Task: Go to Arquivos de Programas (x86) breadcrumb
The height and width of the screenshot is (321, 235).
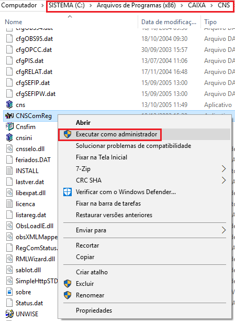Action: pyautogui.click(x=136, y=5)
